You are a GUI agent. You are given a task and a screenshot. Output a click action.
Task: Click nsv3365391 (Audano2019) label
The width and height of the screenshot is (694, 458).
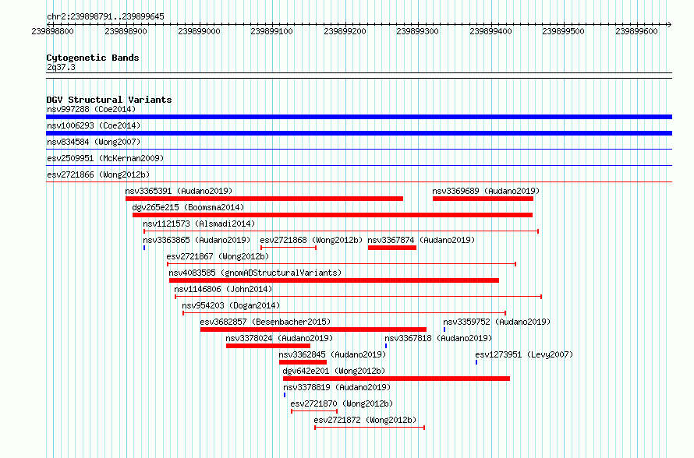point(179,191)
